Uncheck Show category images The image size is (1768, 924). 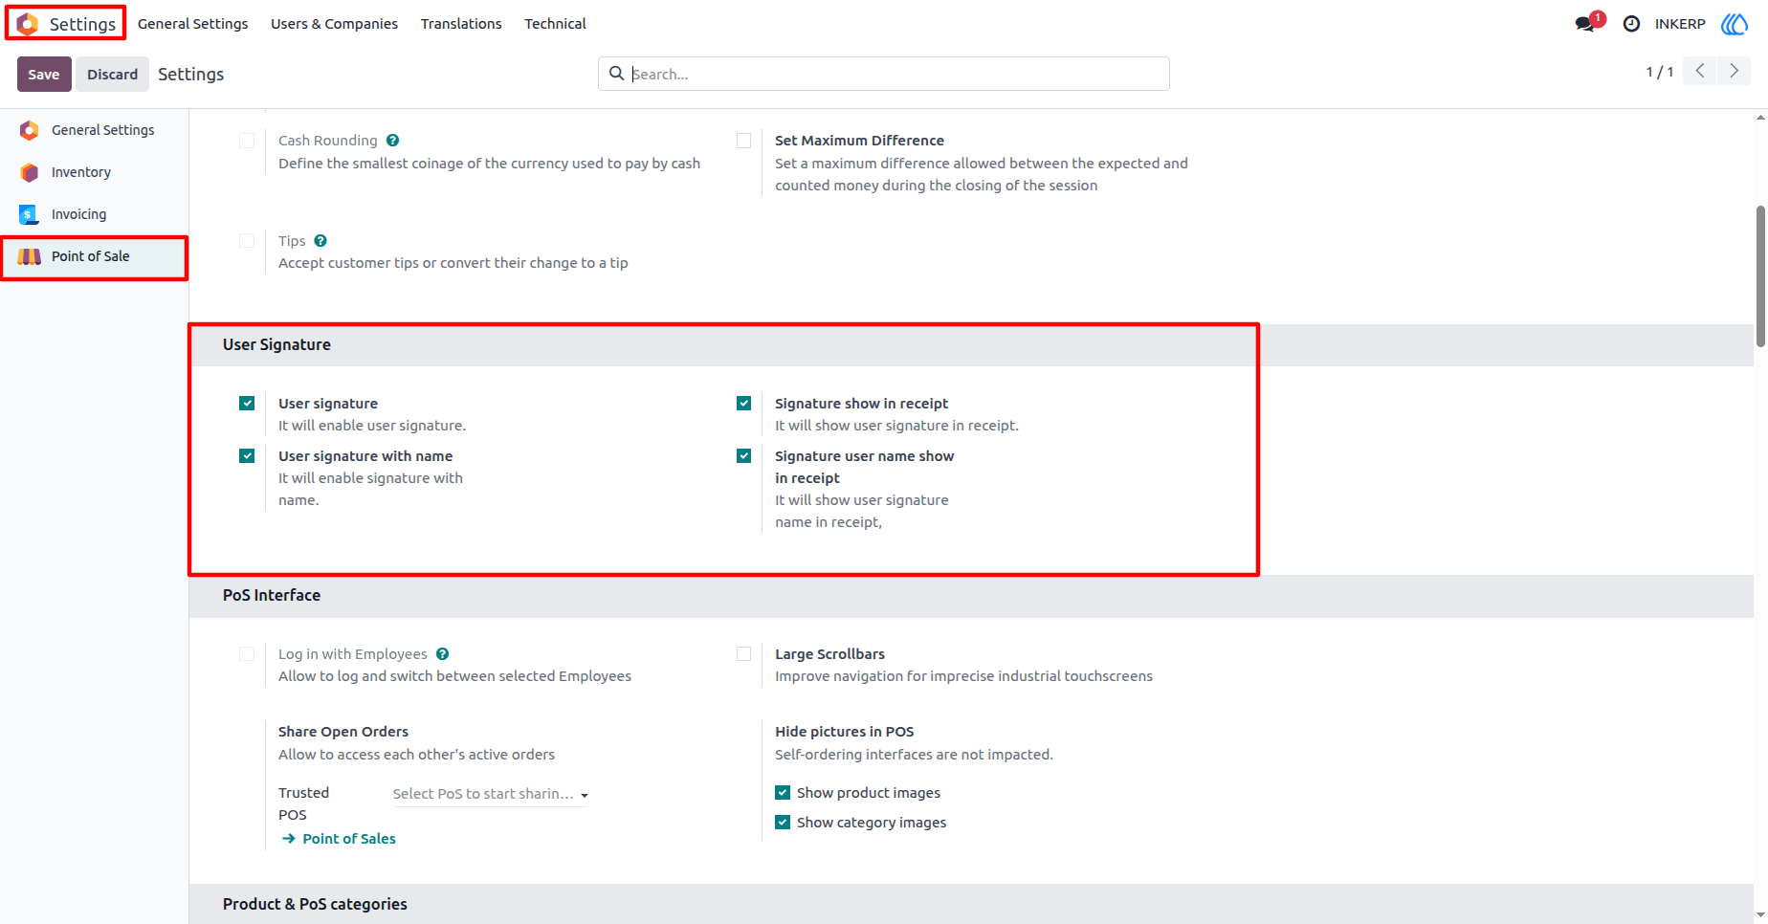[783, 823]
